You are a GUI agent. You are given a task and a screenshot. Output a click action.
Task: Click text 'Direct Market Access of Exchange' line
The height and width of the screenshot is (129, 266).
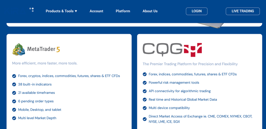[x=200, y=119]
